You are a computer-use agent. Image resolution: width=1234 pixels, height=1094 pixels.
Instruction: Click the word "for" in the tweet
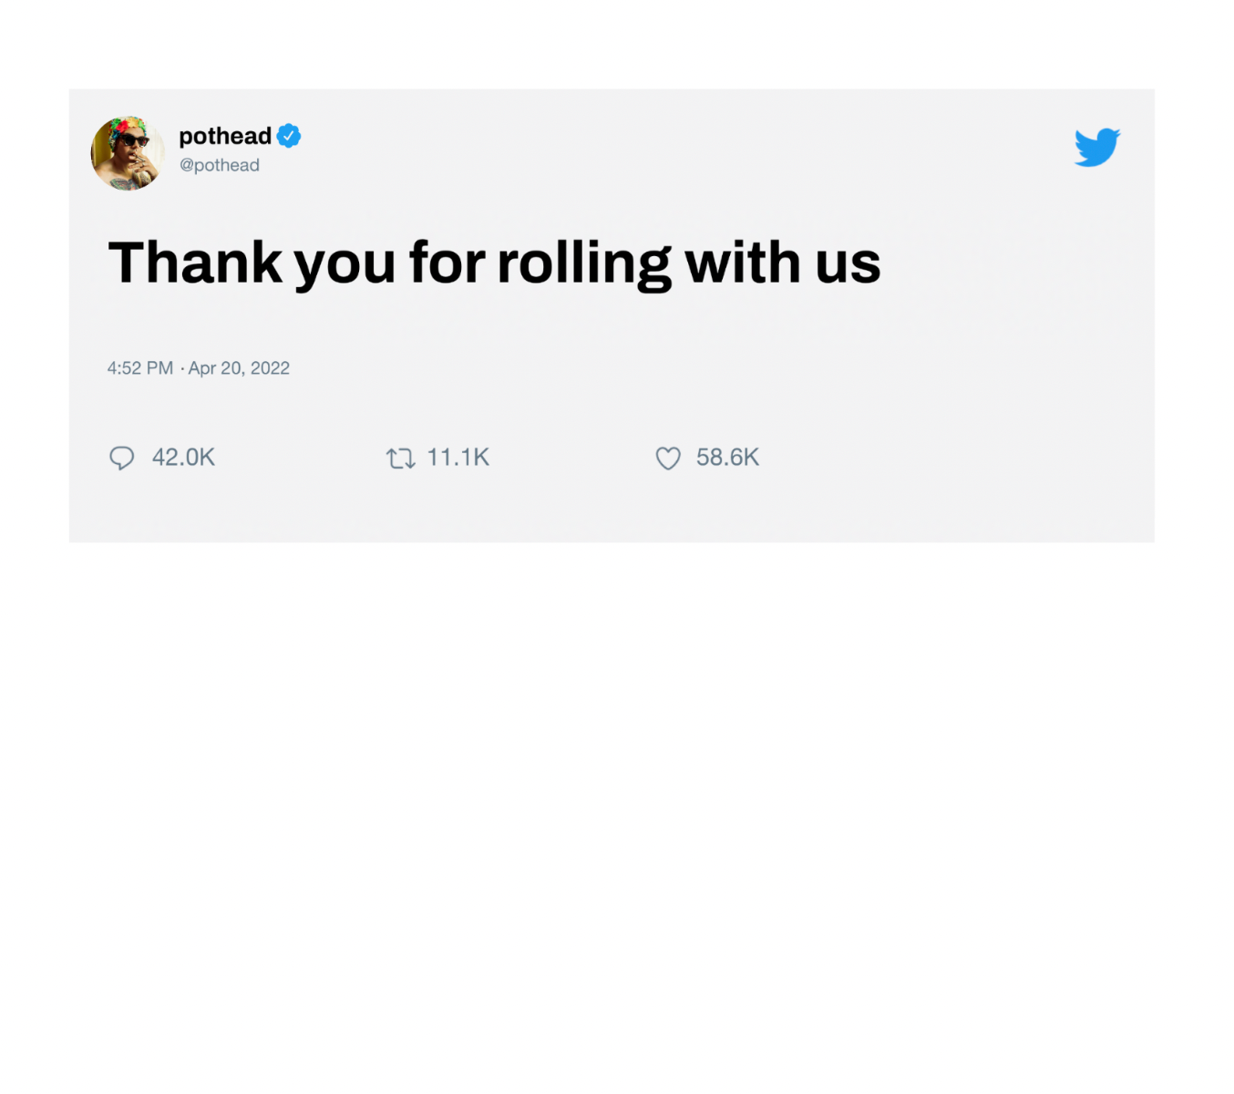tap(447, 263)
